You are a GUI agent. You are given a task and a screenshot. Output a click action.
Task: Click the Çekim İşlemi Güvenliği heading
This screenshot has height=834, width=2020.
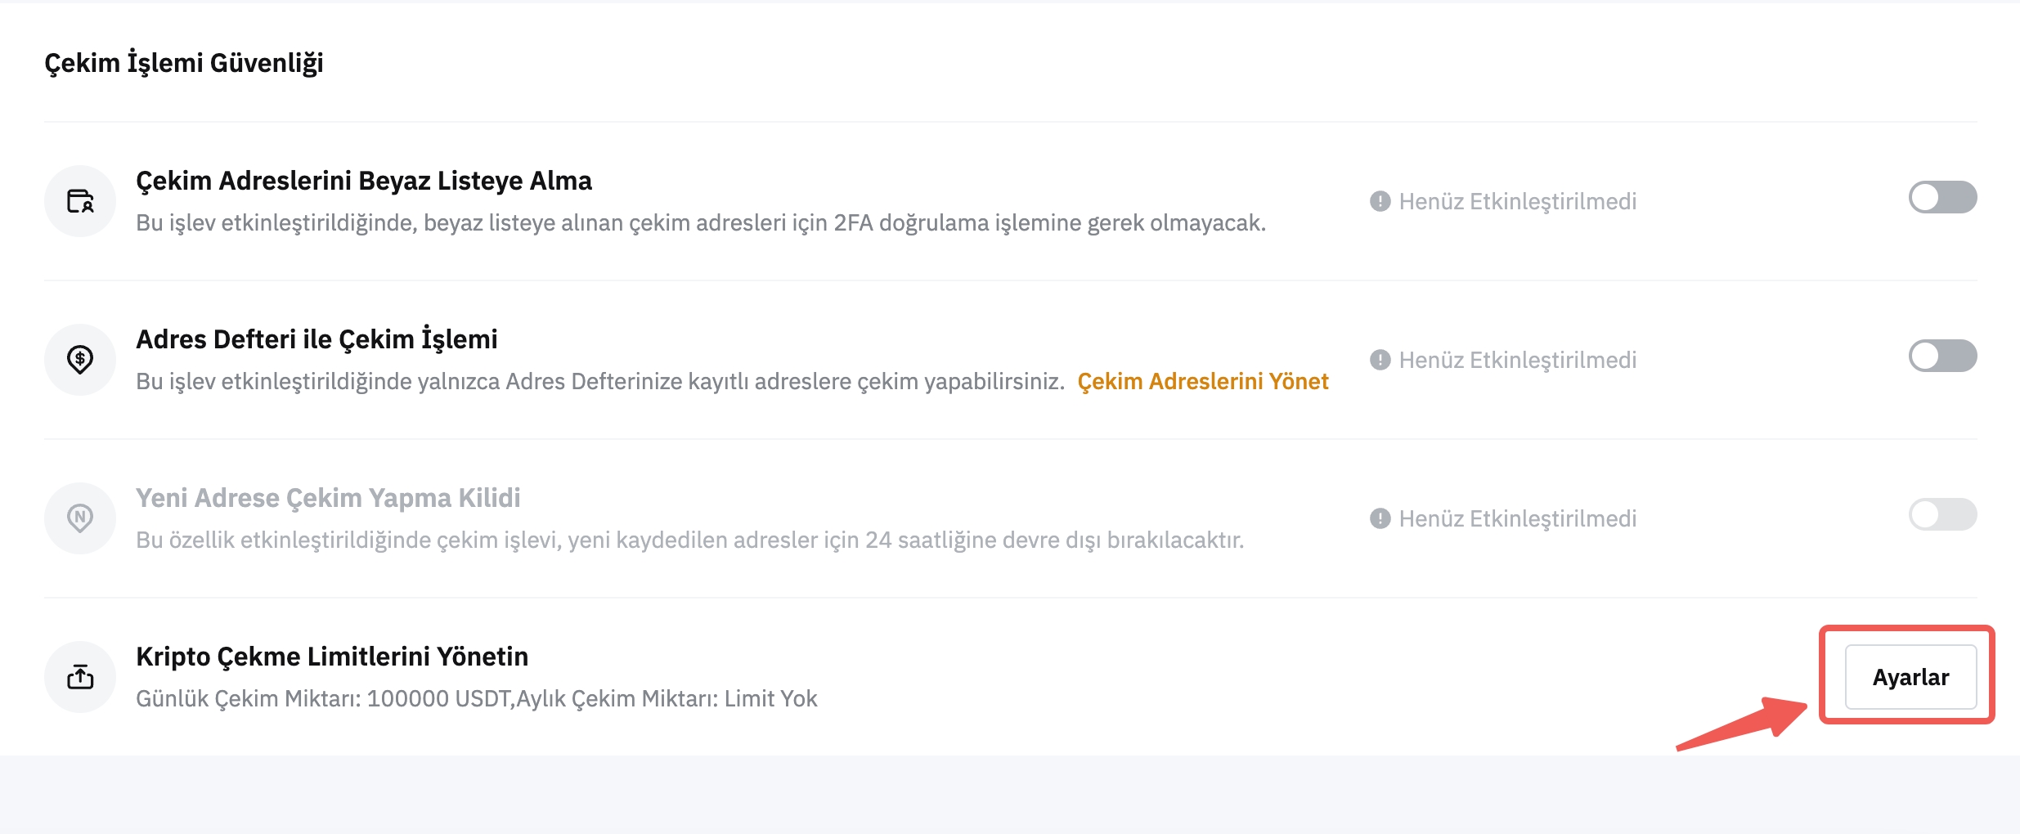[184, 63]
